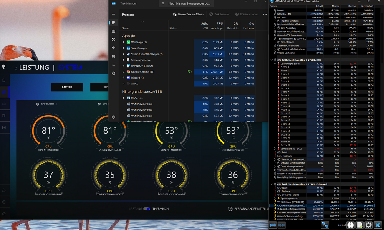
Task: Open the Task Manager more options menu
Action: tap(265, 14)
